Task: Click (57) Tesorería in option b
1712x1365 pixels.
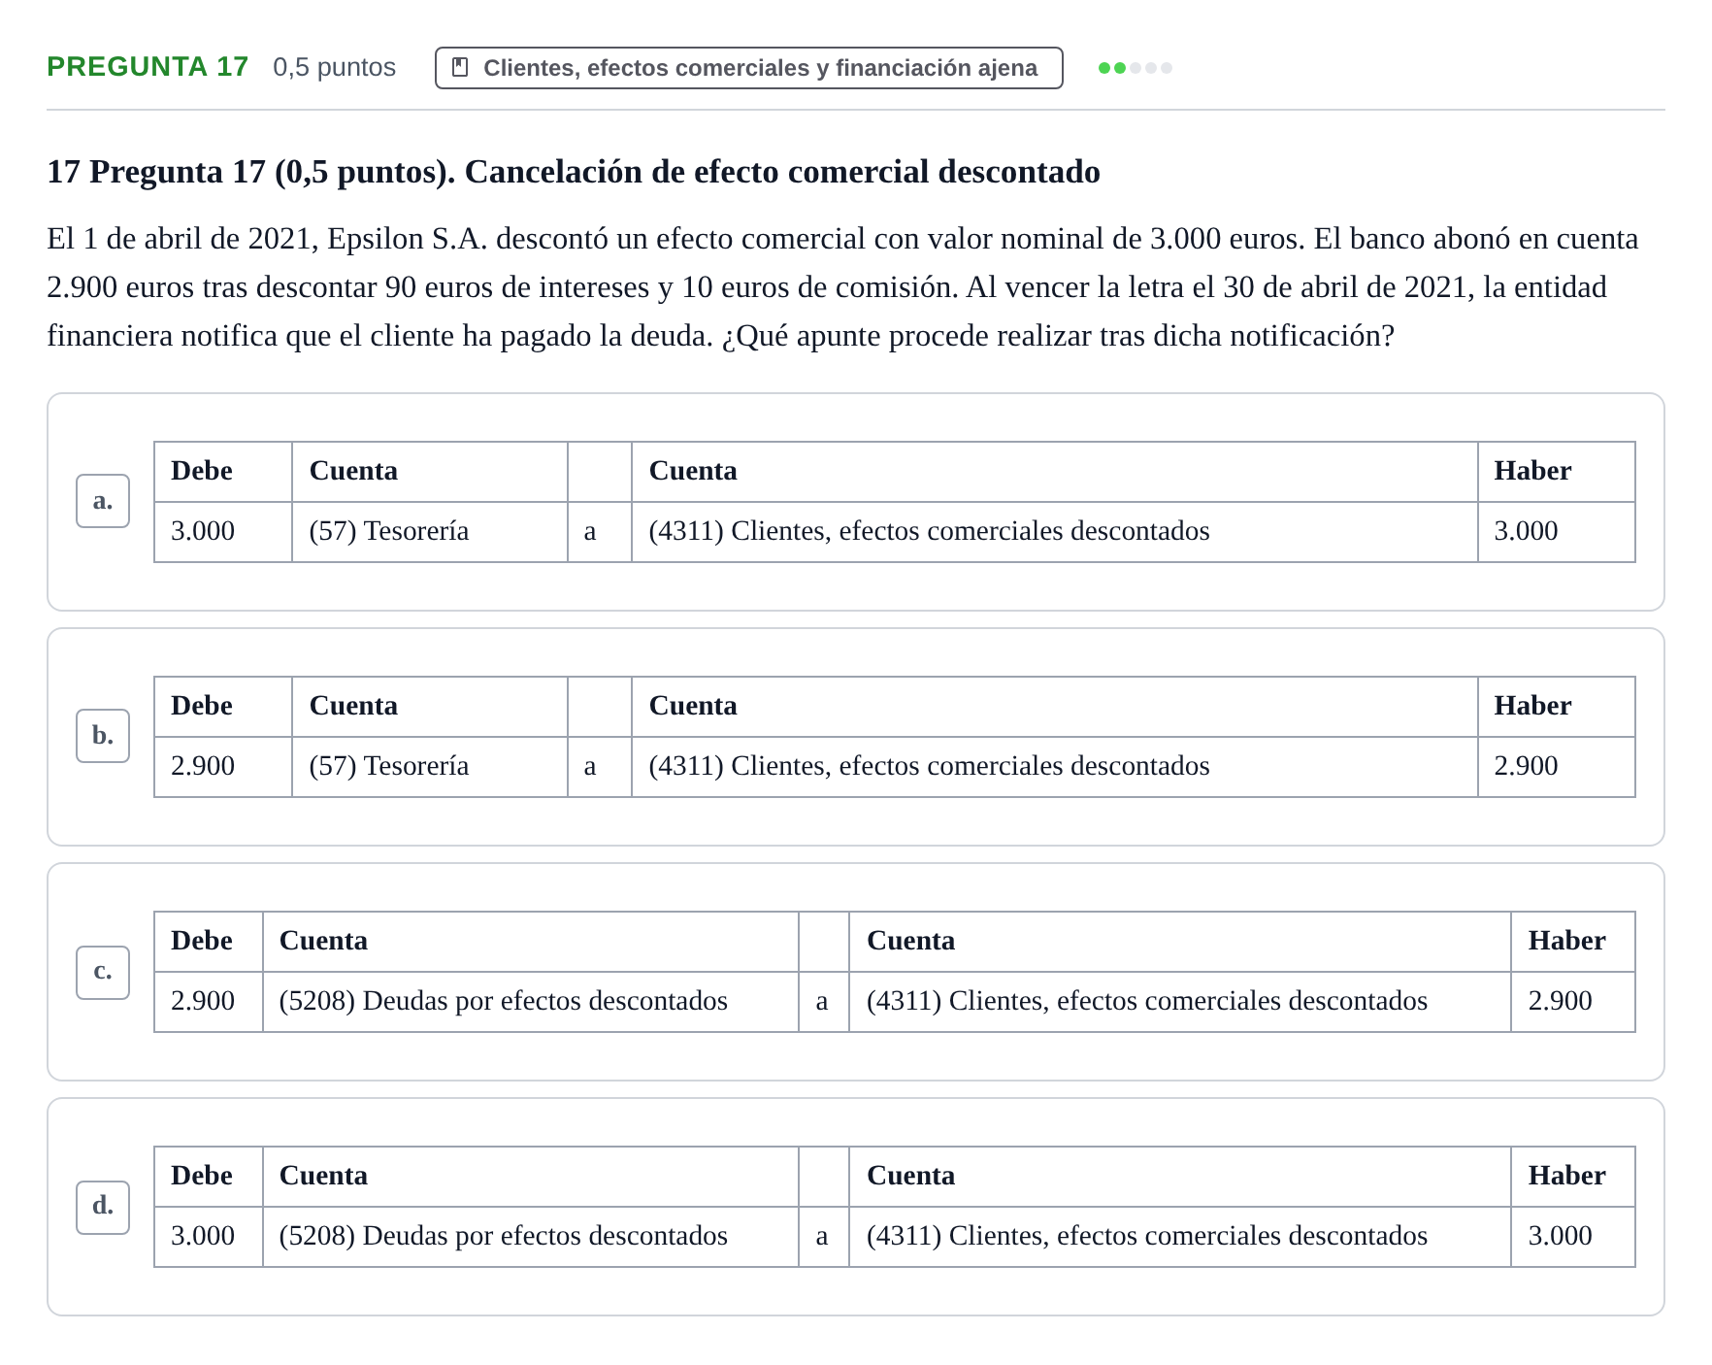Action: coord(430,766)
